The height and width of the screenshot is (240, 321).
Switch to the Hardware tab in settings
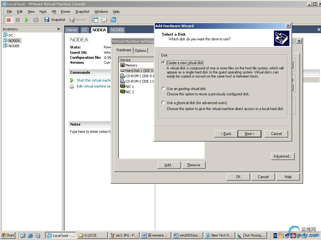coord(124,50)
